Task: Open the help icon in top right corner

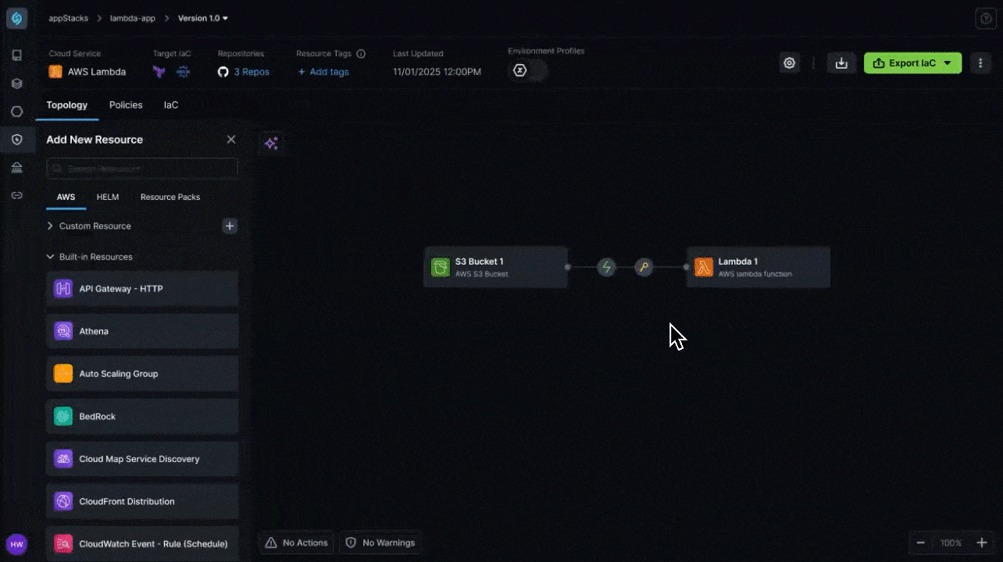Action: point(985,19)
